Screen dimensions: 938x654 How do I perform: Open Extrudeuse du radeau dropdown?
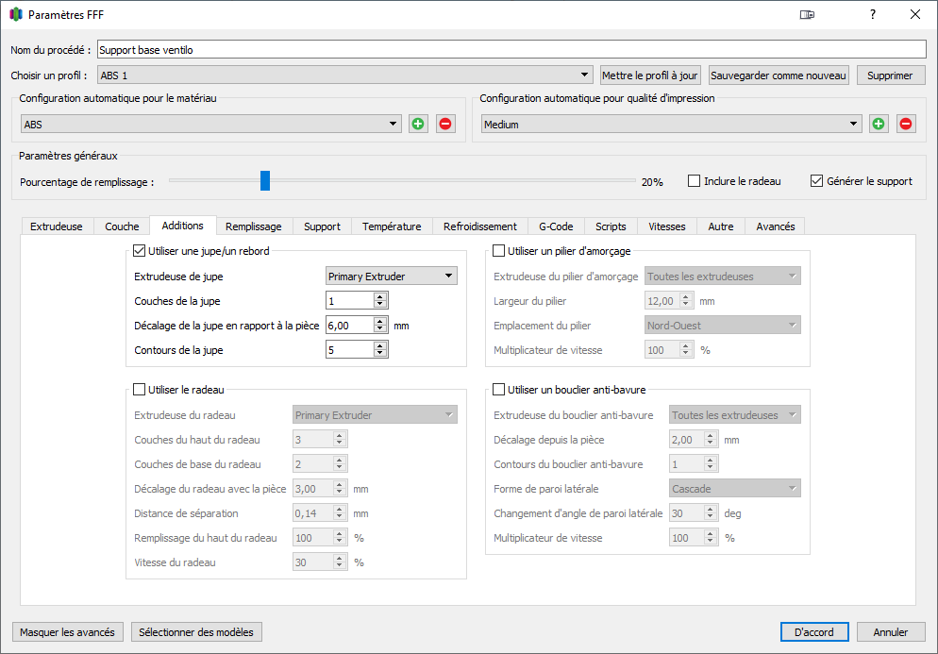[375, 414]
